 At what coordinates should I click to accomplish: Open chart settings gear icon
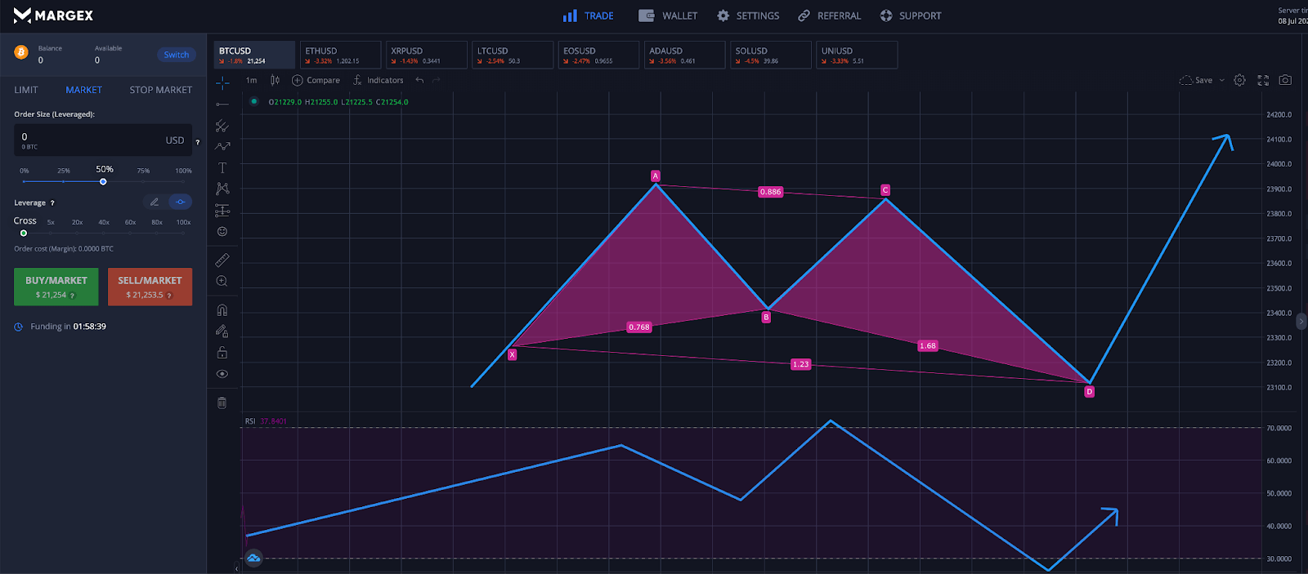pos(1239,80)
